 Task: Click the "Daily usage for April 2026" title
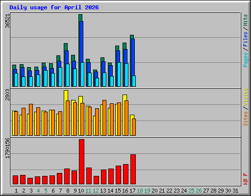(54, 7)
